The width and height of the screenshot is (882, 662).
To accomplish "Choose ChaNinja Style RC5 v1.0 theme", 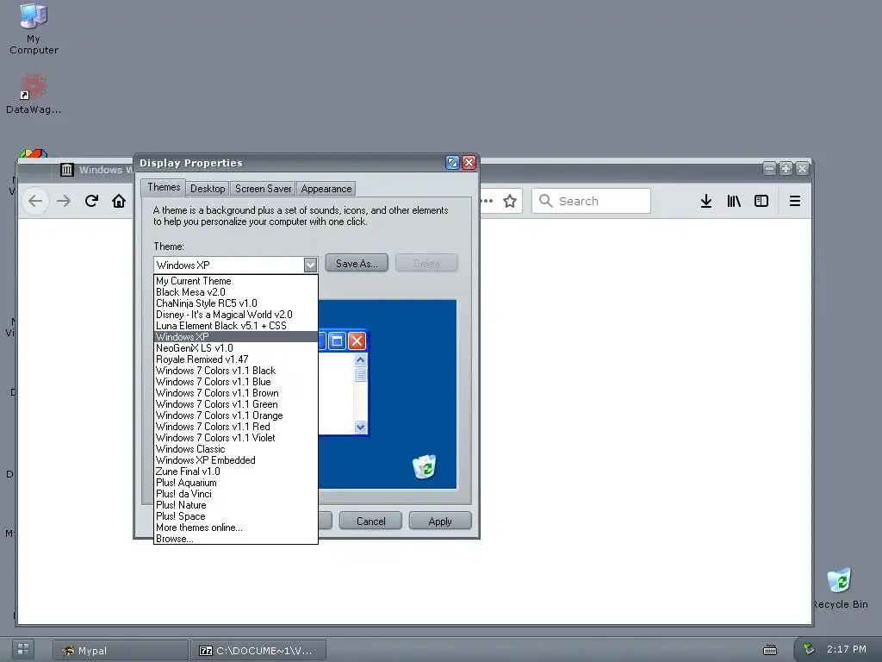I will 236,303.
